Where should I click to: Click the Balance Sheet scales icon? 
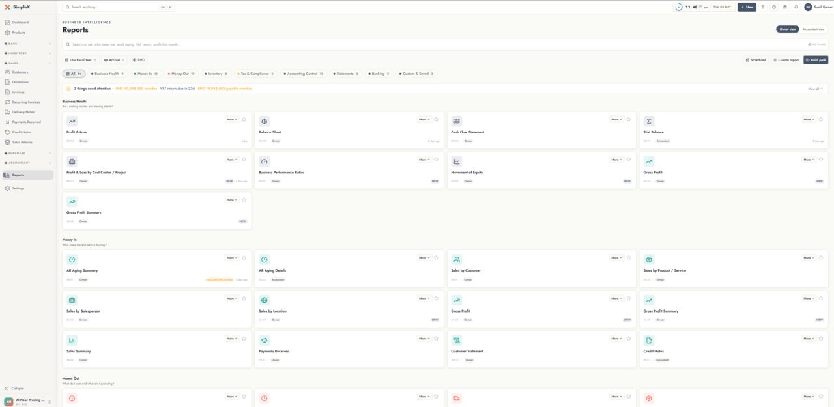pyautogui.click(x=264, y=121)
